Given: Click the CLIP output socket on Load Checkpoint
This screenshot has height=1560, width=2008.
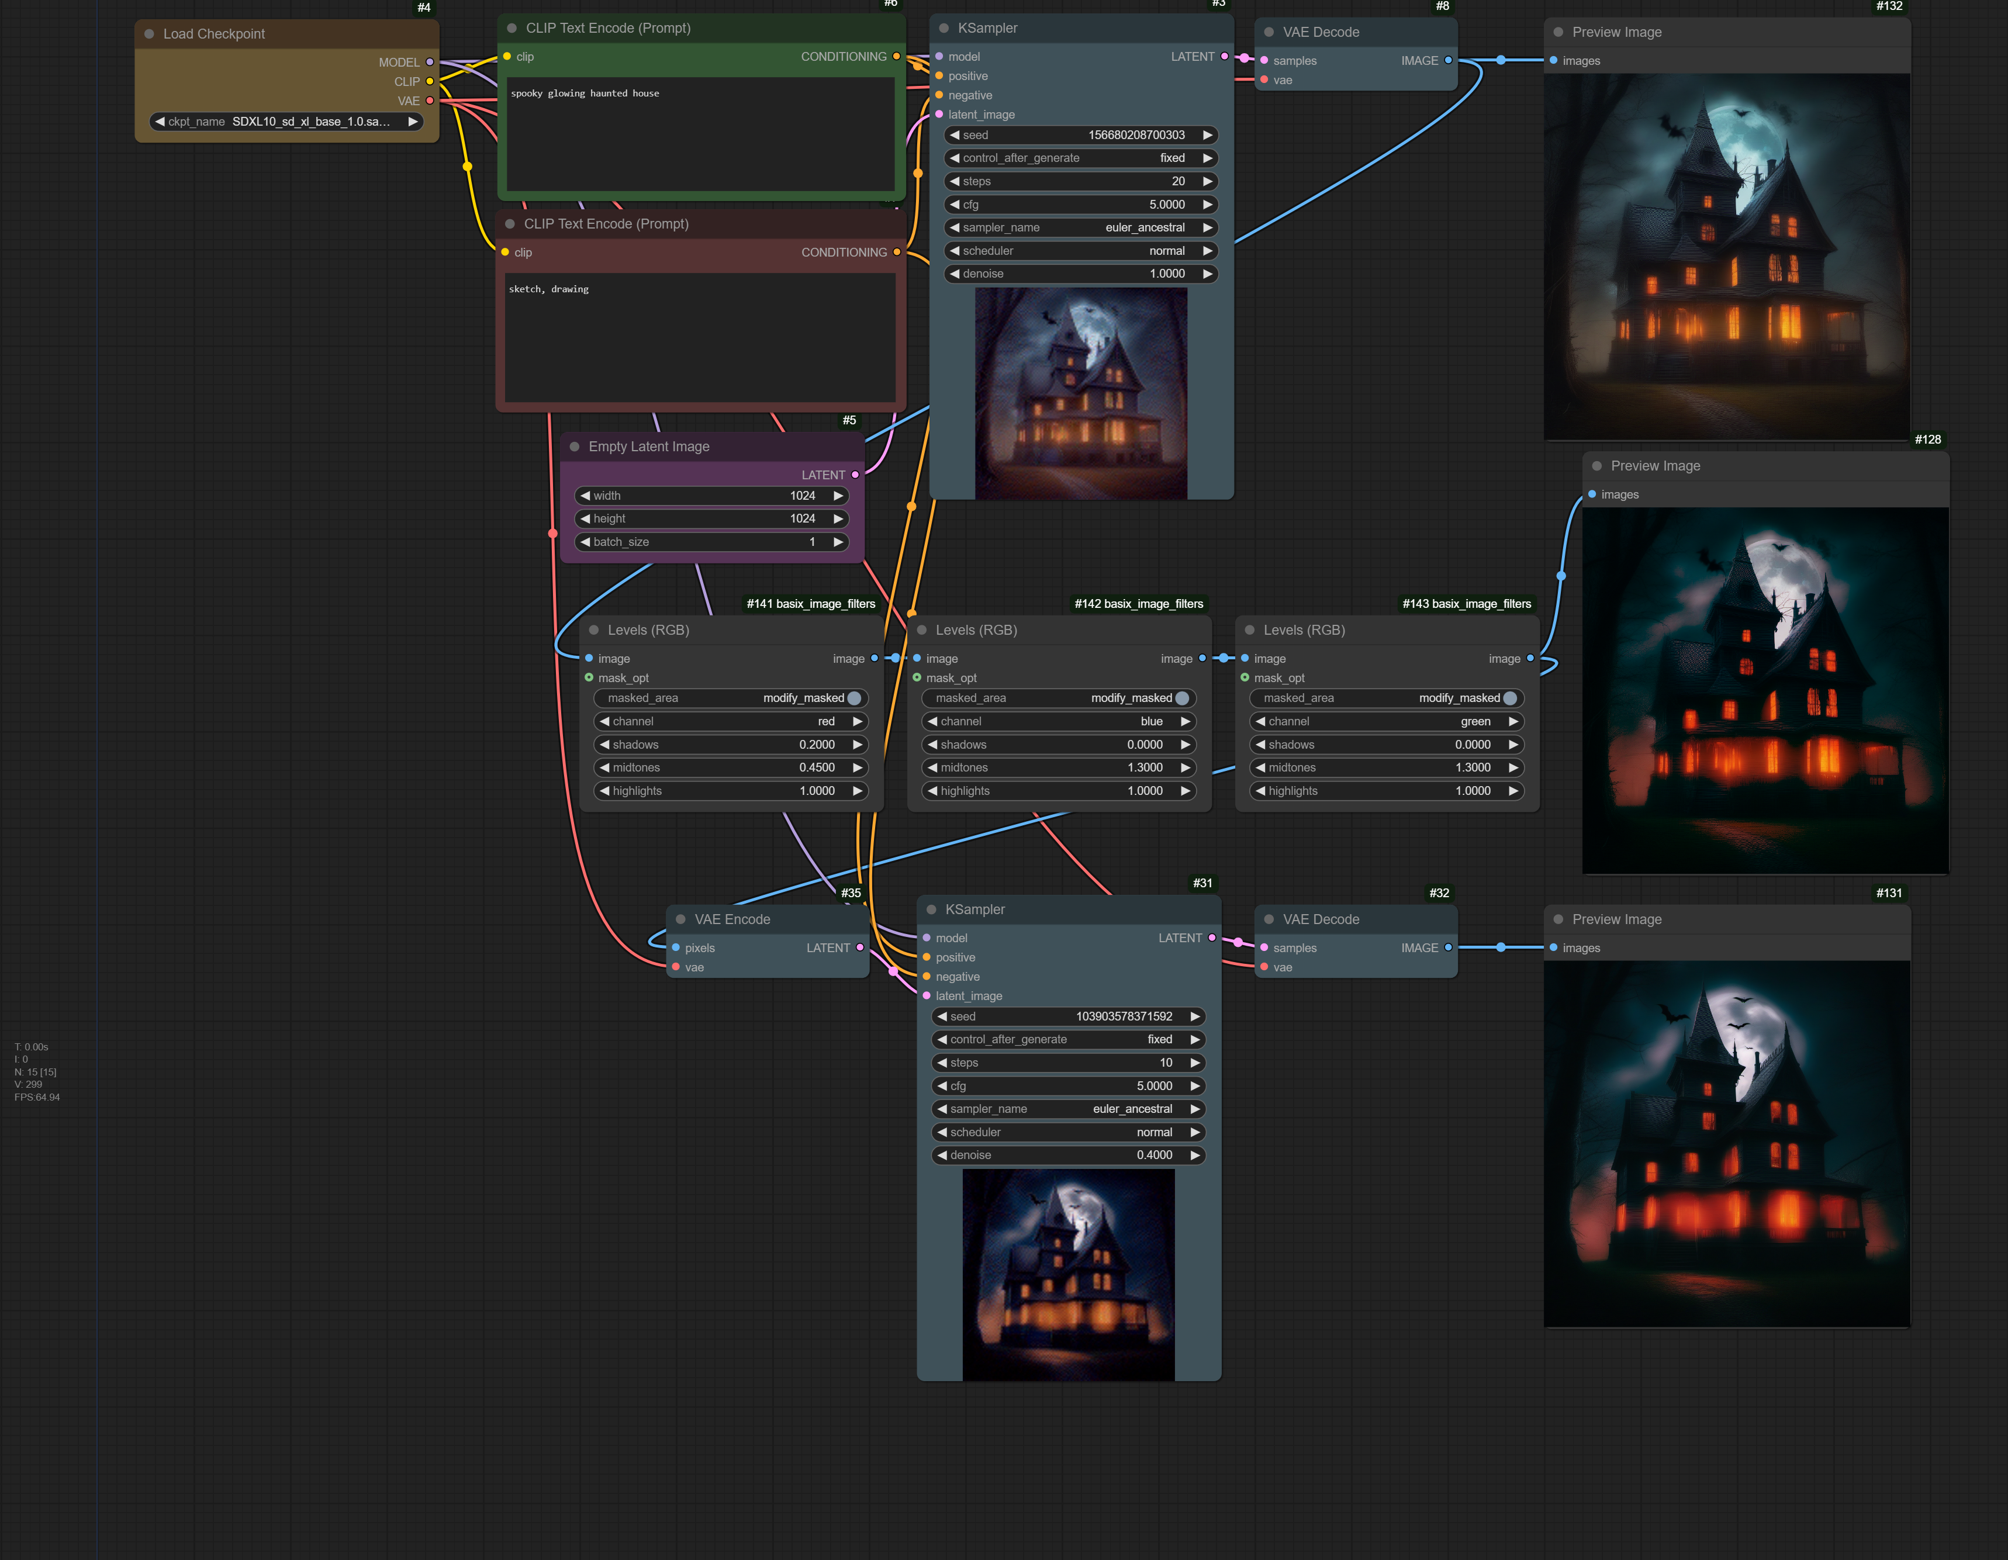Looking at the screenshot, I should (429, 82).
